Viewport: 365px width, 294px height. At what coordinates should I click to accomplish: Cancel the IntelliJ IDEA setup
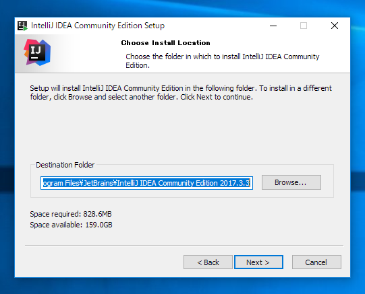click(316, 262)
